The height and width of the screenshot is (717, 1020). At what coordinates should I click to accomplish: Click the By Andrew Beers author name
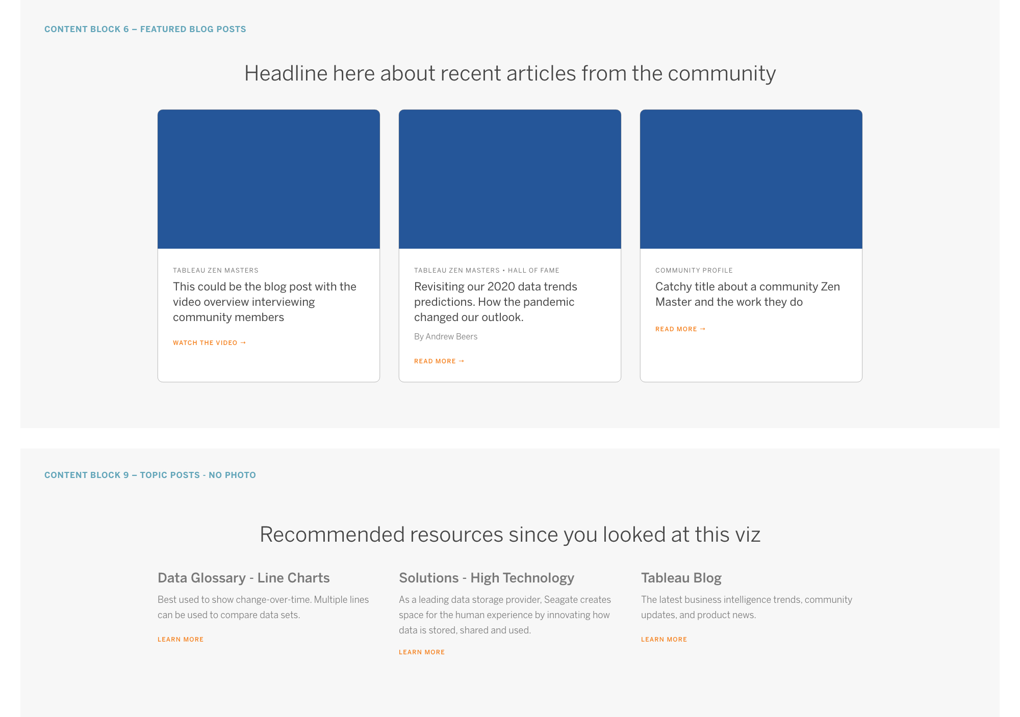446,336
